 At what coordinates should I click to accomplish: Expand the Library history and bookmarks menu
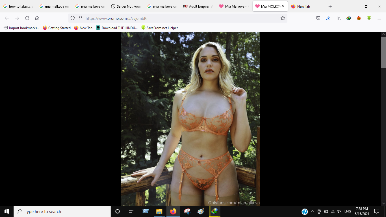(x=338, y=18)
